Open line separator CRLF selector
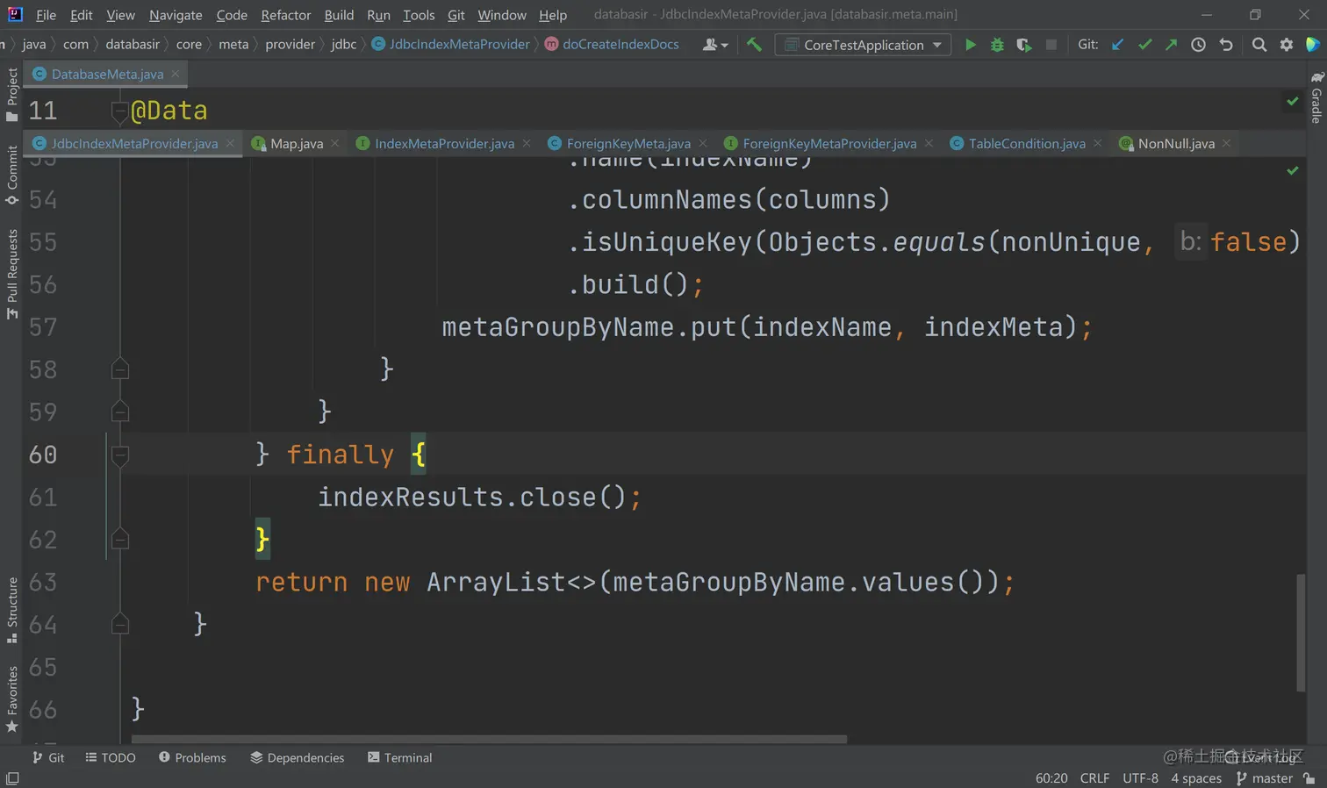The image size is (1327, 788). point(1094,778)
